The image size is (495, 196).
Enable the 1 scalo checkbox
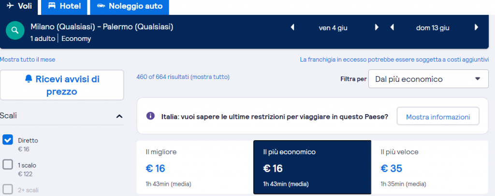(x=8, y=165)
